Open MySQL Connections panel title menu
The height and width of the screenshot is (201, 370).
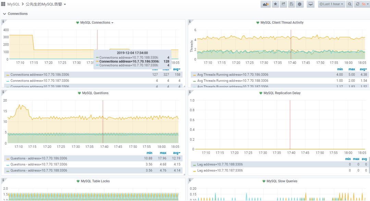(97, 23)
